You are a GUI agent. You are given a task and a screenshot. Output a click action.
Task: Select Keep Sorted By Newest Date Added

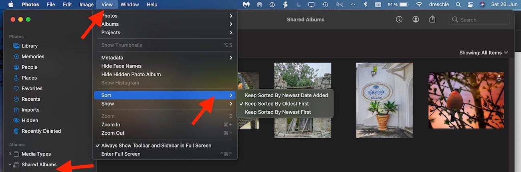285,95
